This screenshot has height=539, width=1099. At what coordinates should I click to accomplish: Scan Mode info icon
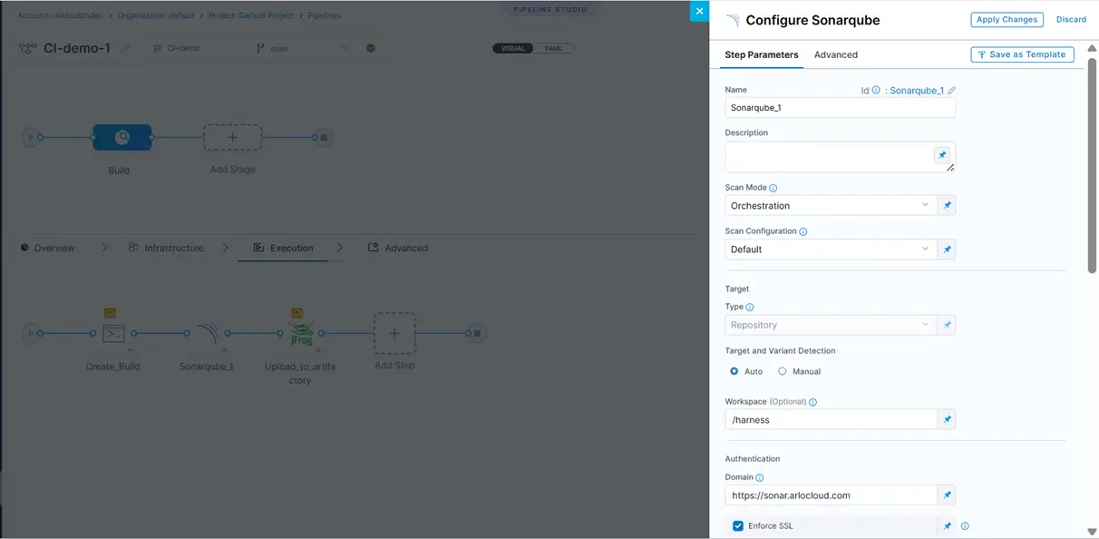click(773, 188)
